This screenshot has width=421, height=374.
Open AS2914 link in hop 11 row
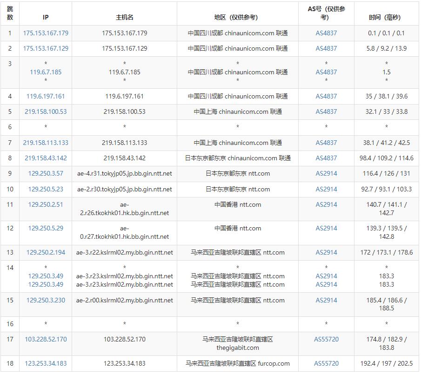click(x=326, y=204)
